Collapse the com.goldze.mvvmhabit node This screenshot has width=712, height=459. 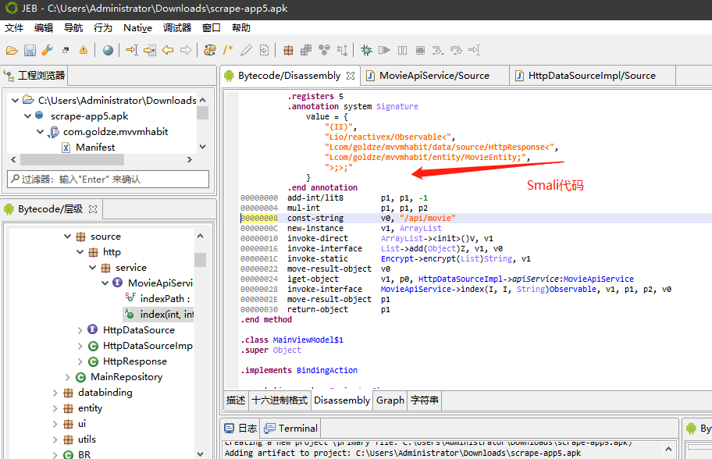(41, 132)
